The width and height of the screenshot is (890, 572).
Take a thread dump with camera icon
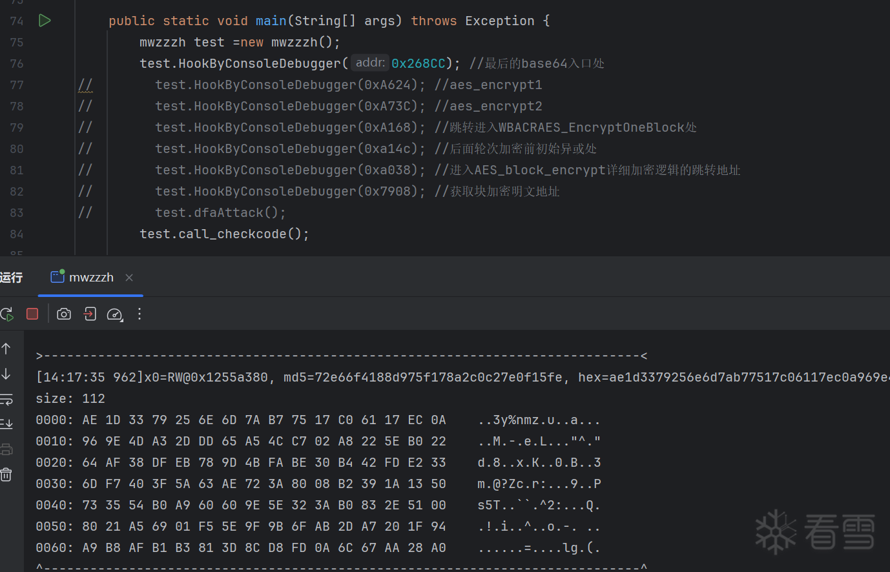pos(64,314)
